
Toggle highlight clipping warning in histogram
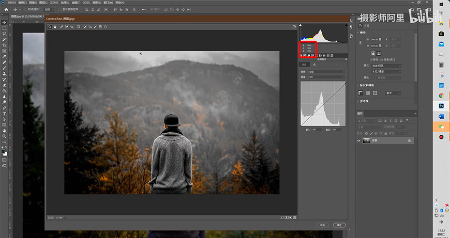tap(346, 25)
